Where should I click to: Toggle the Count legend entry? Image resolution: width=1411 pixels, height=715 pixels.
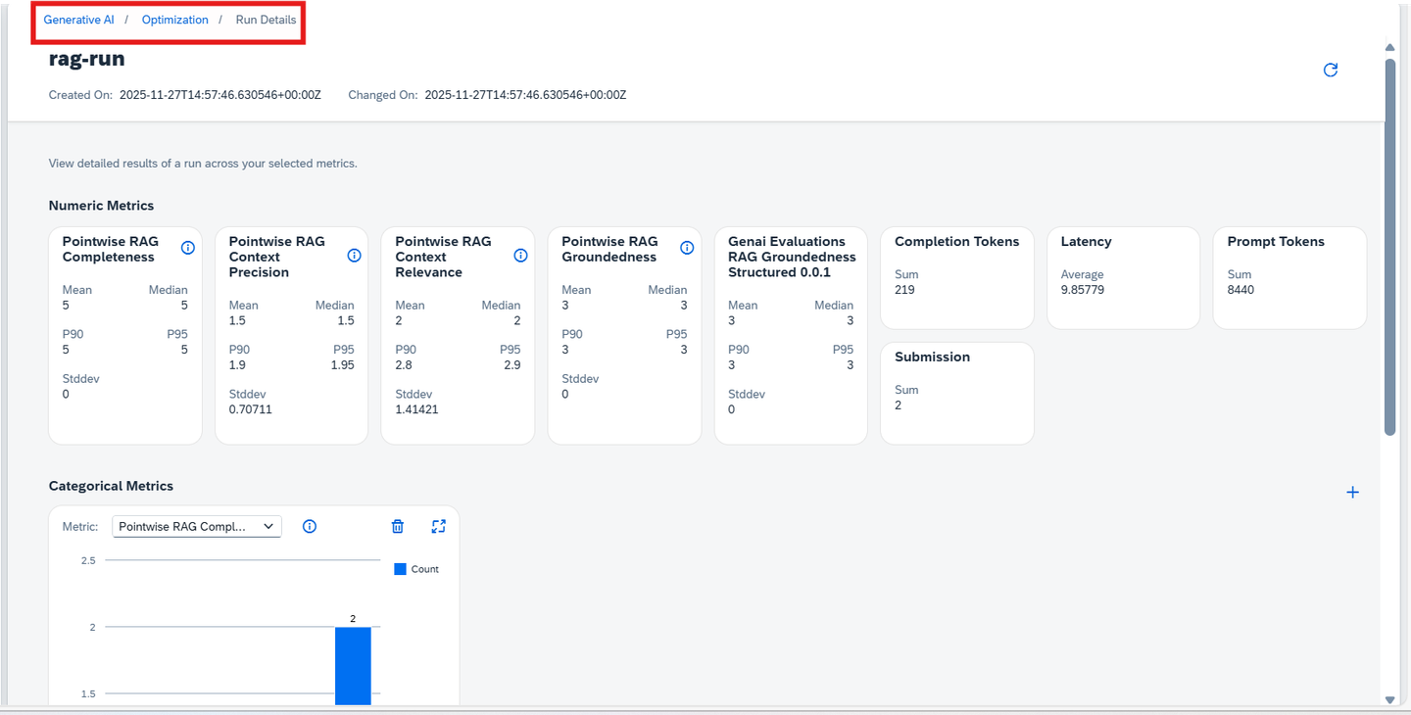(x=416, y=569)
